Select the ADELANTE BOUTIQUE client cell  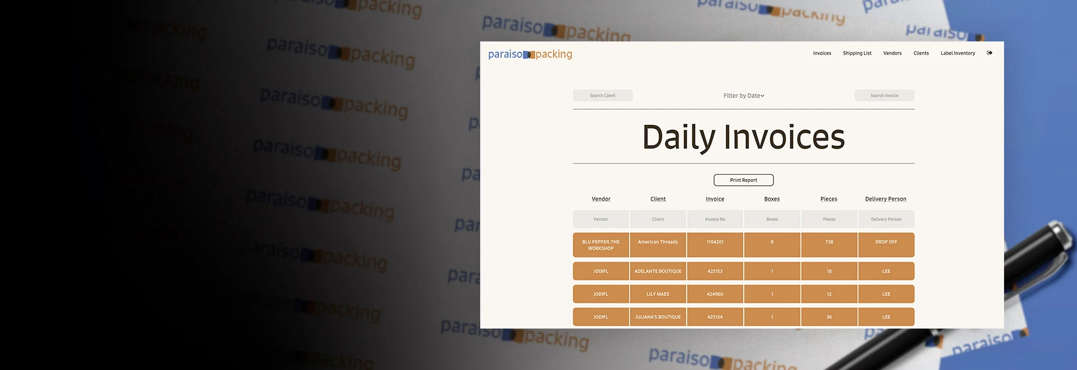658,271
